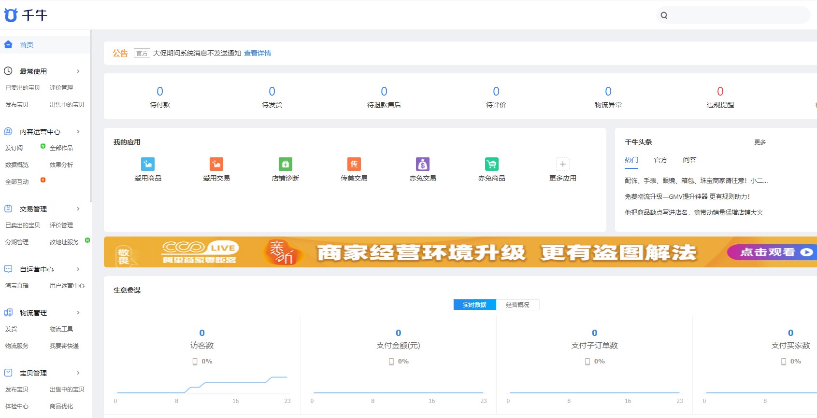Open 效果分析 in the sidebar
This screenshot has height=418, width=817.
(x=61, y=165)
